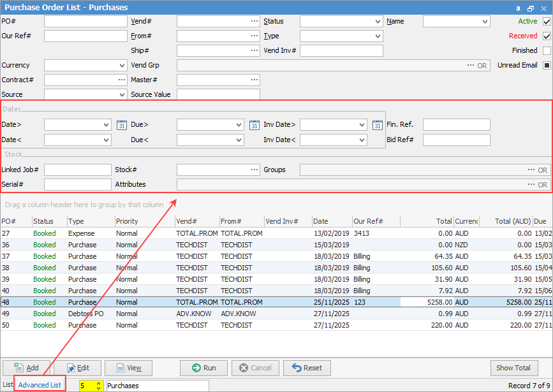553x392 pixels.
Task: Enable the Finished checkbox
Action: point(547,51)
